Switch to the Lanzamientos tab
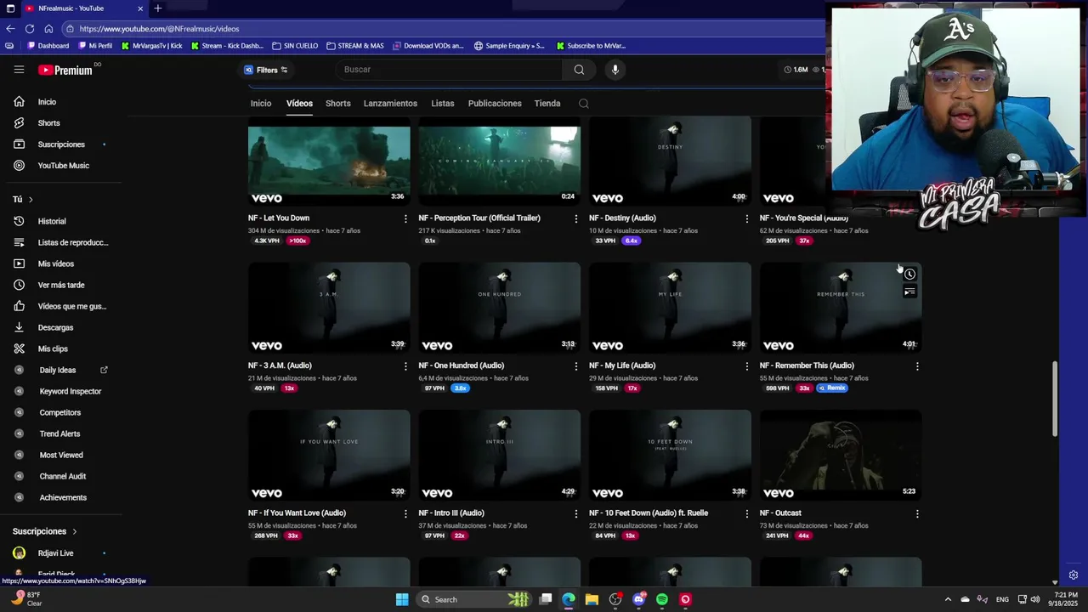Image resolution: width=1088 pixels, height=612 pixels. (390, 104)
